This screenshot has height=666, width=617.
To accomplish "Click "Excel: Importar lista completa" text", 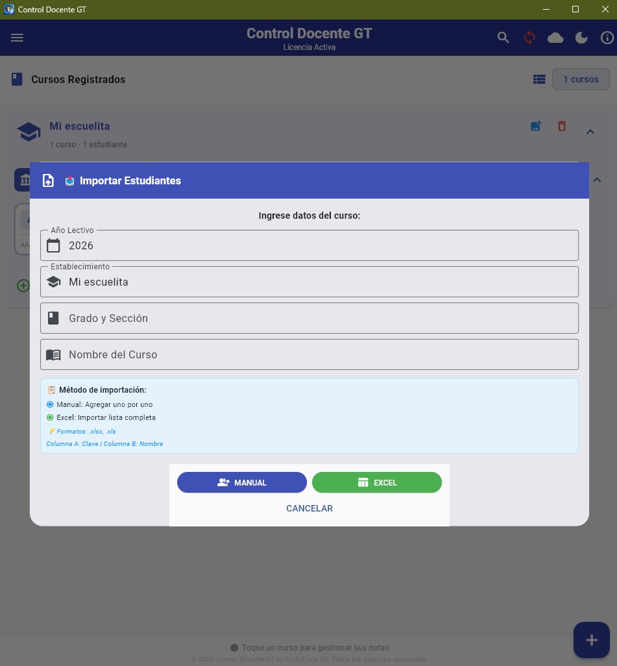I will coord(106,417).
